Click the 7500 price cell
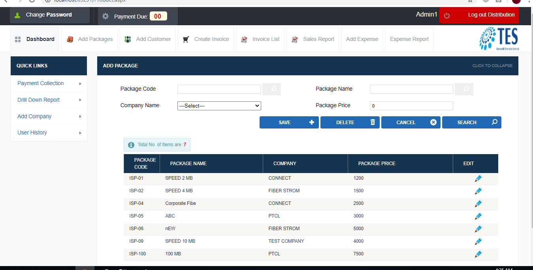This screenshot has height=270, width=533. (358, 254)
